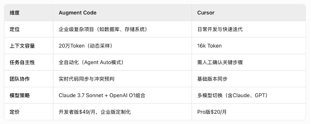Click the 实时代码同步与冲突预判 cell
Screen dimensions: 311x124
pos(86,79)
